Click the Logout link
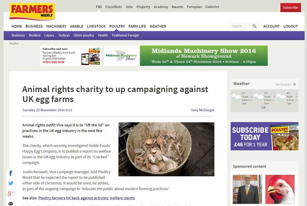 (x=290, y=26)
